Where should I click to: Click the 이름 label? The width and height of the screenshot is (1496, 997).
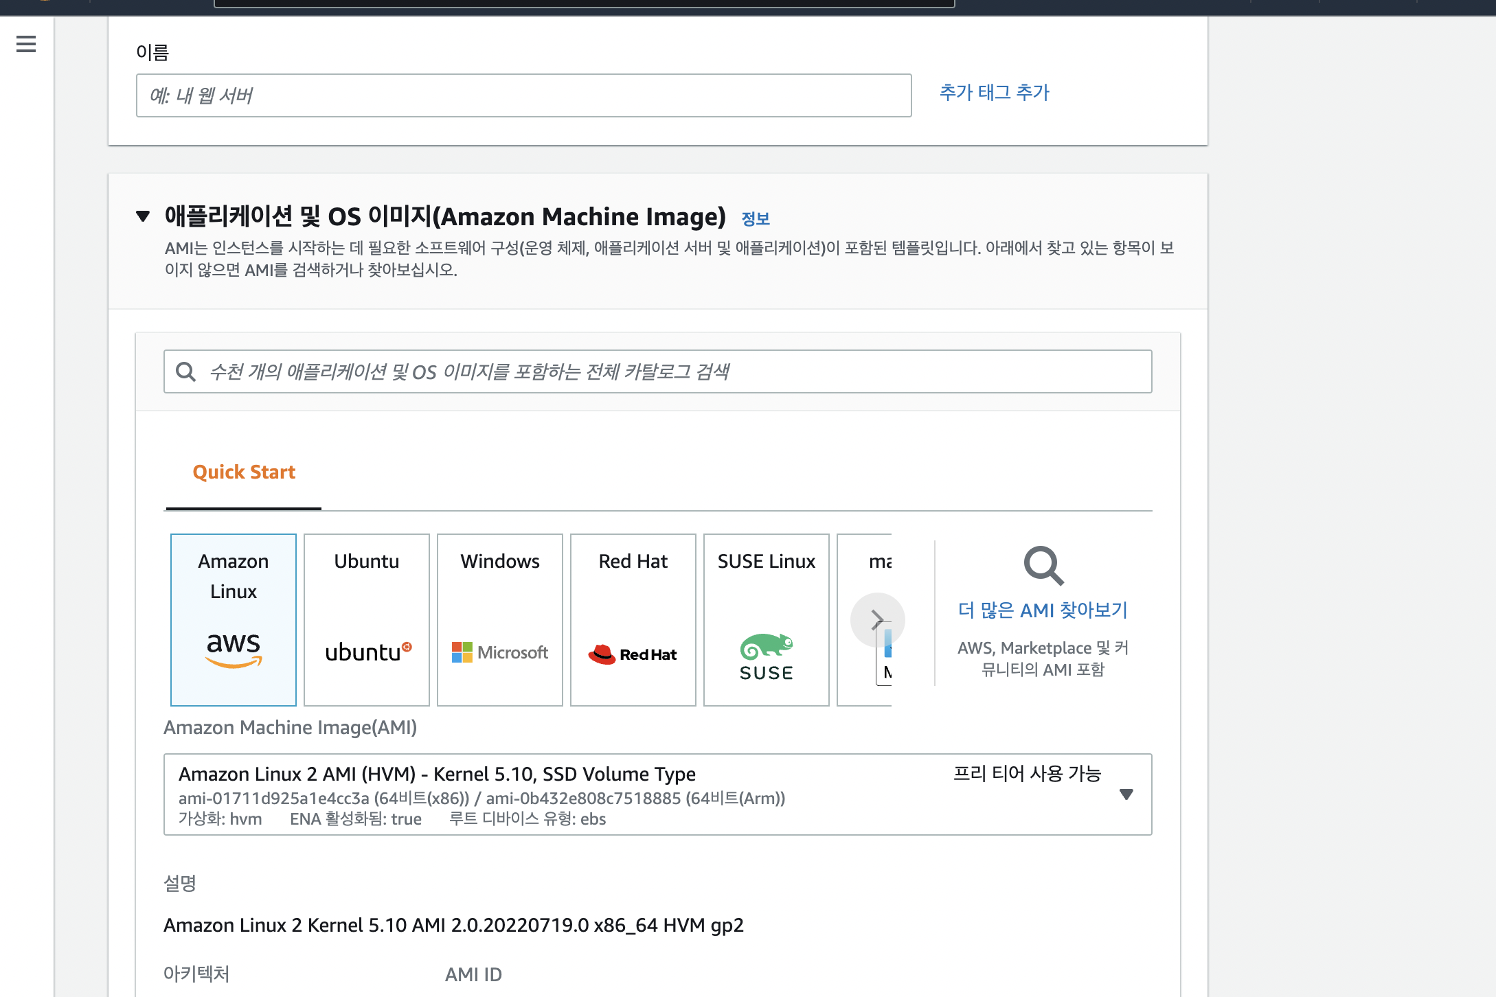(x=152, y=52)
